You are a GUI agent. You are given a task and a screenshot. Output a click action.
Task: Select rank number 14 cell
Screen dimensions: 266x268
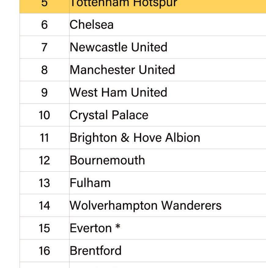click(44, 205)
